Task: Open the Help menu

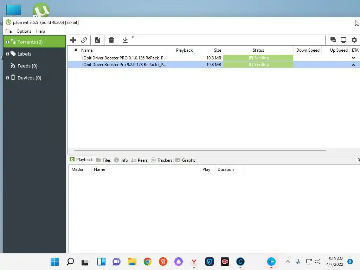Action: (x=40, y=31)
